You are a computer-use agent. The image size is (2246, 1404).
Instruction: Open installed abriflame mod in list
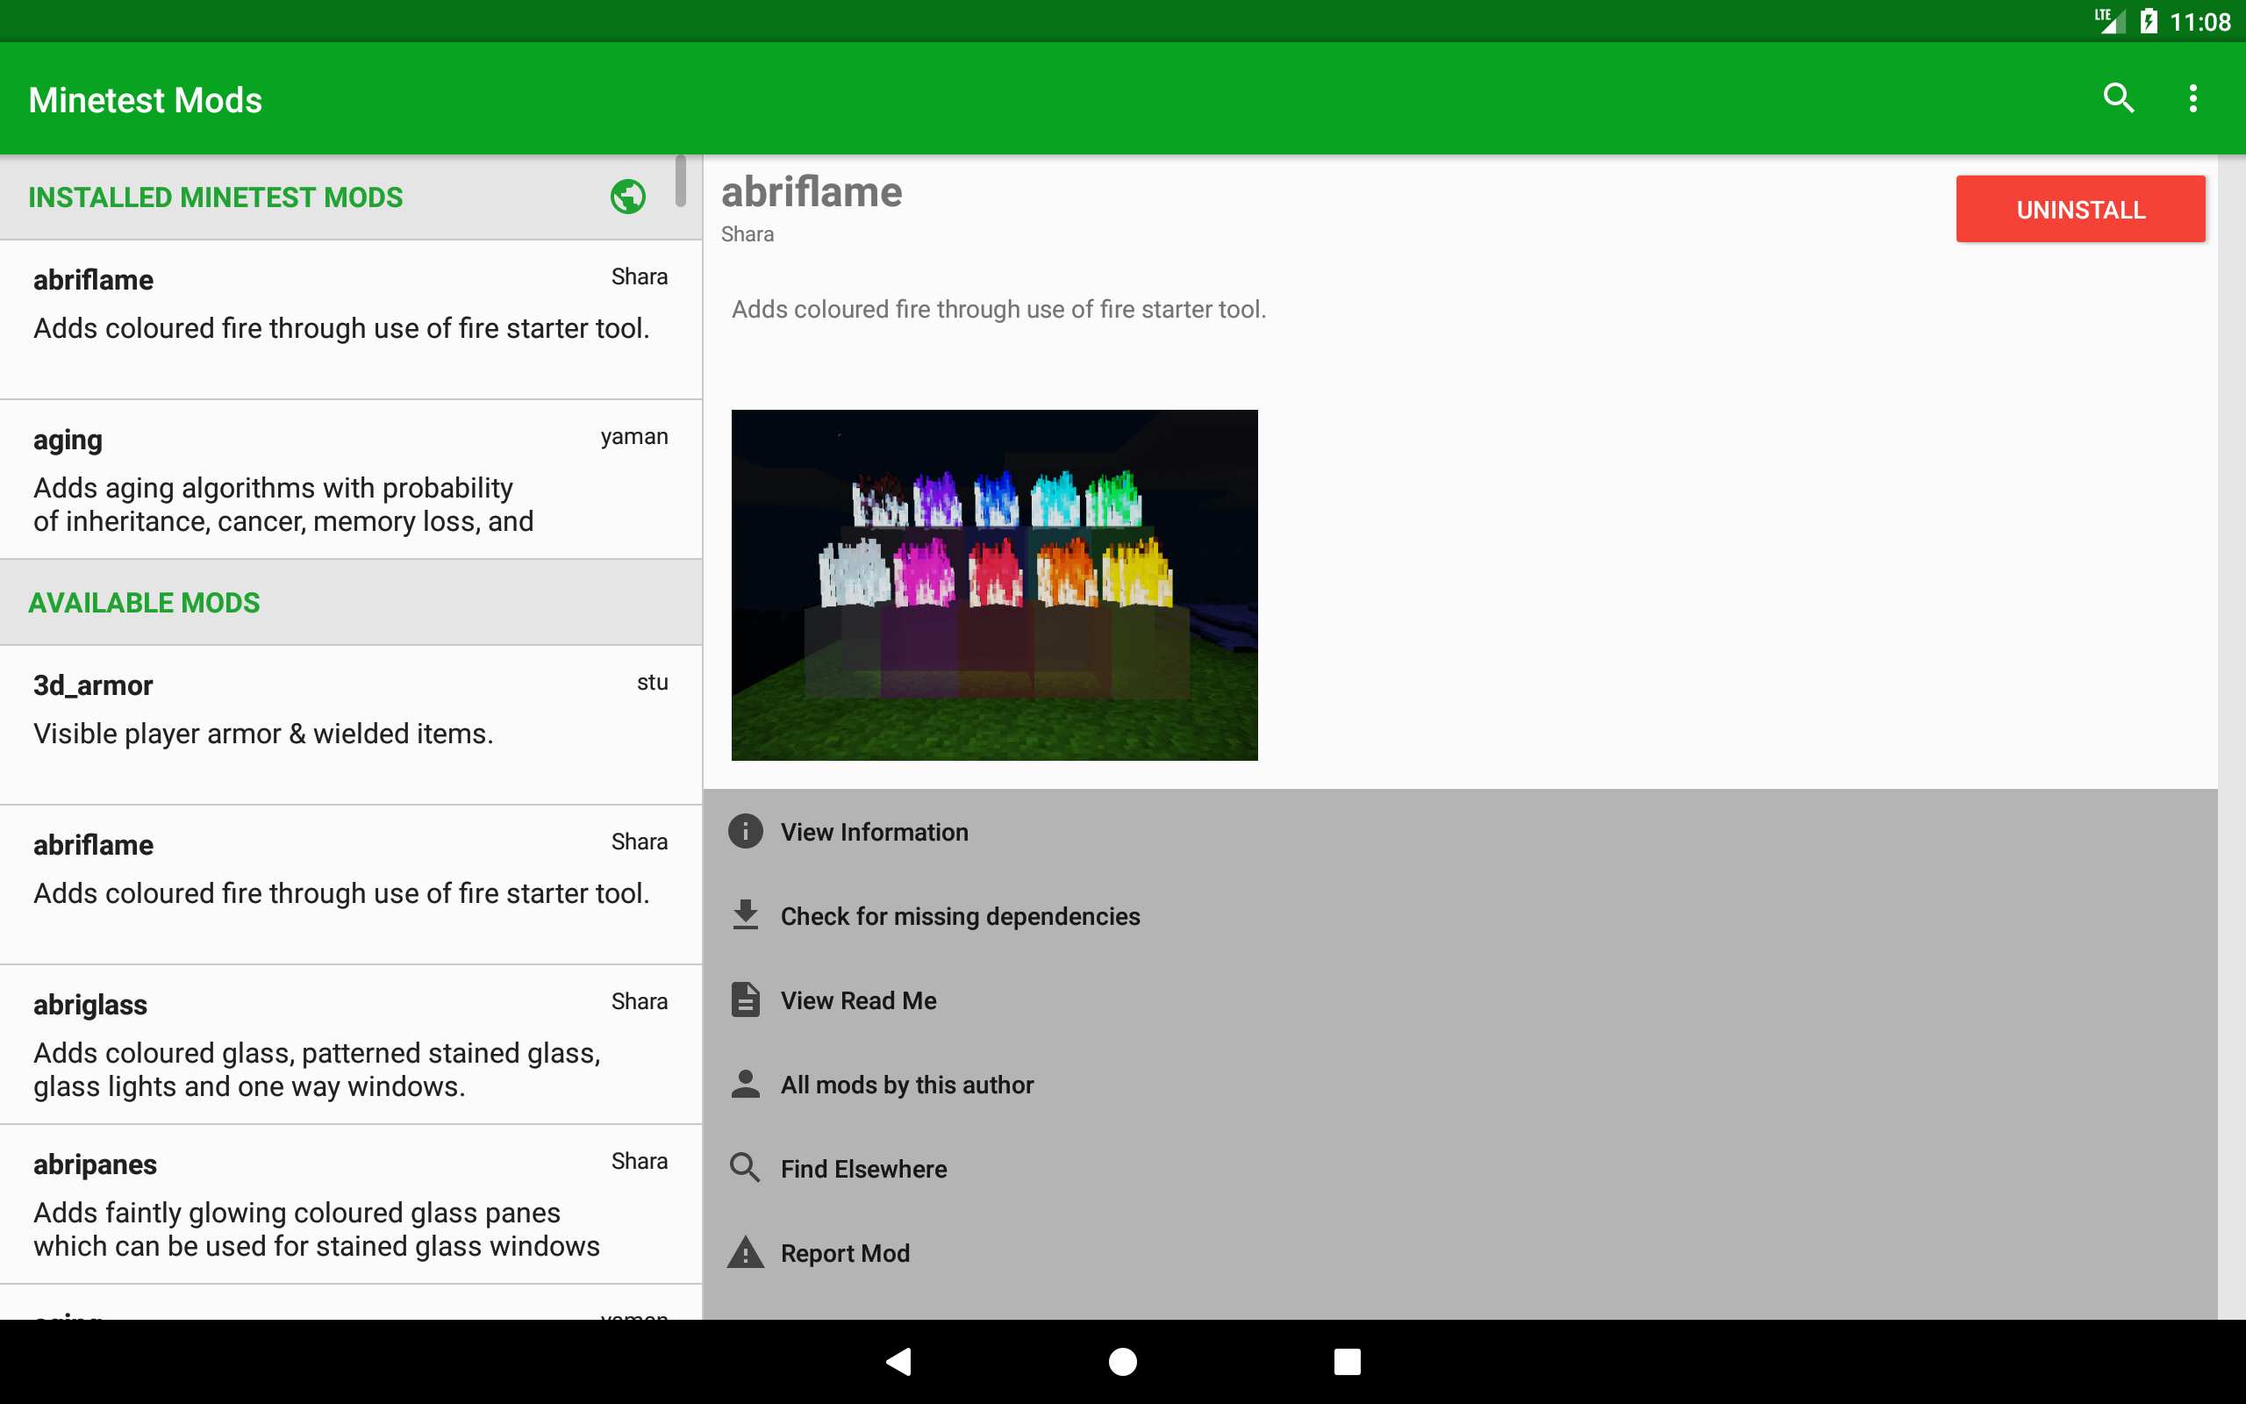tap(351, 319)
